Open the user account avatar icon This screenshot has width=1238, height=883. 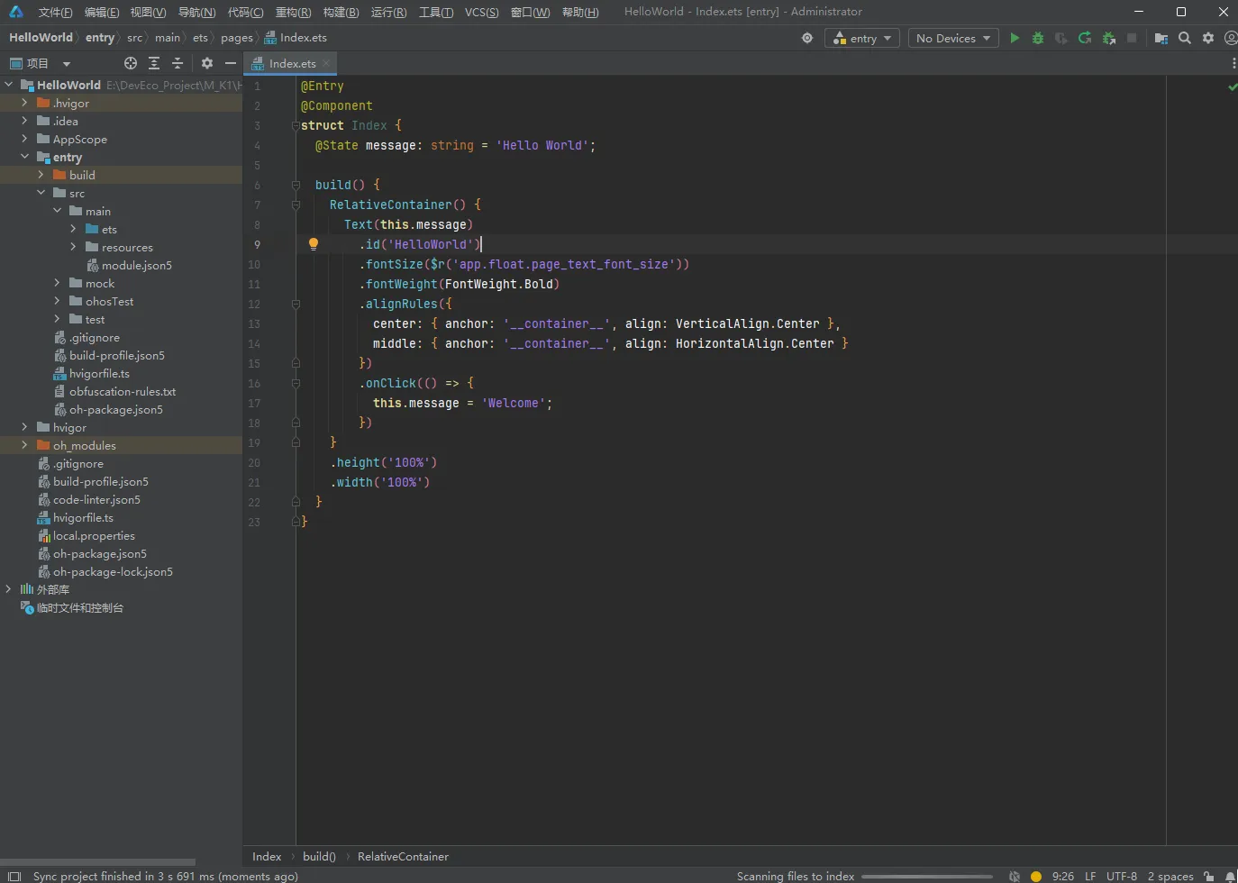(1231, 38)
